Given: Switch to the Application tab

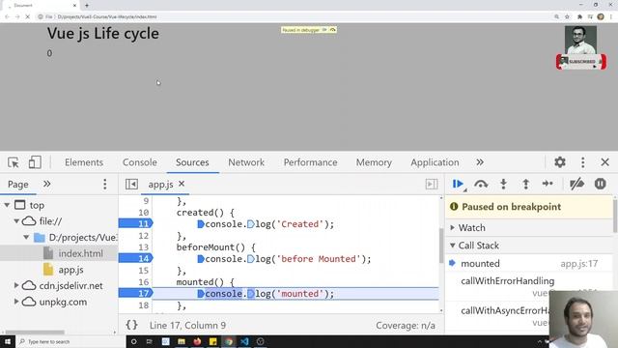Looking at the screenshot, I should pyautogui.click(x=435, y=162).
